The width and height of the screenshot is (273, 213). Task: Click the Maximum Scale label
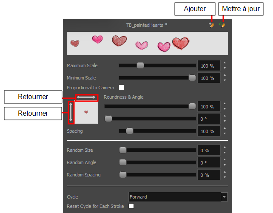pyautogui.click(x=82, y=65)
